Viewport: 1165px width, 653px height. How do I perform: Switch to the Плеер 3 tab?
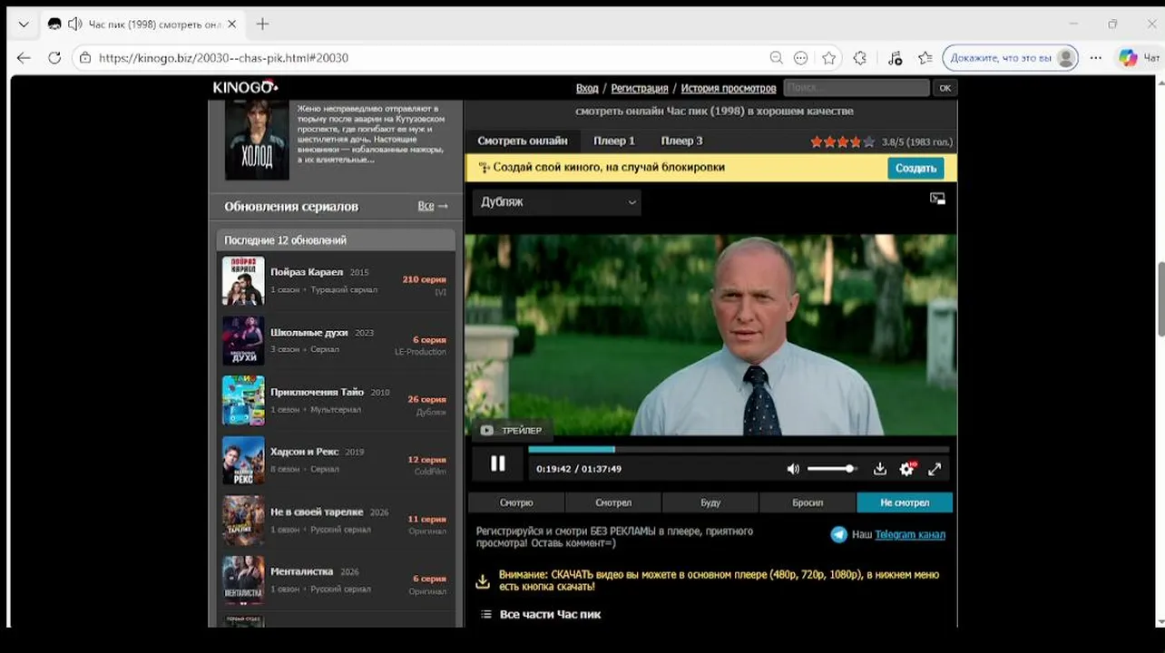click(x=681, y=141)
